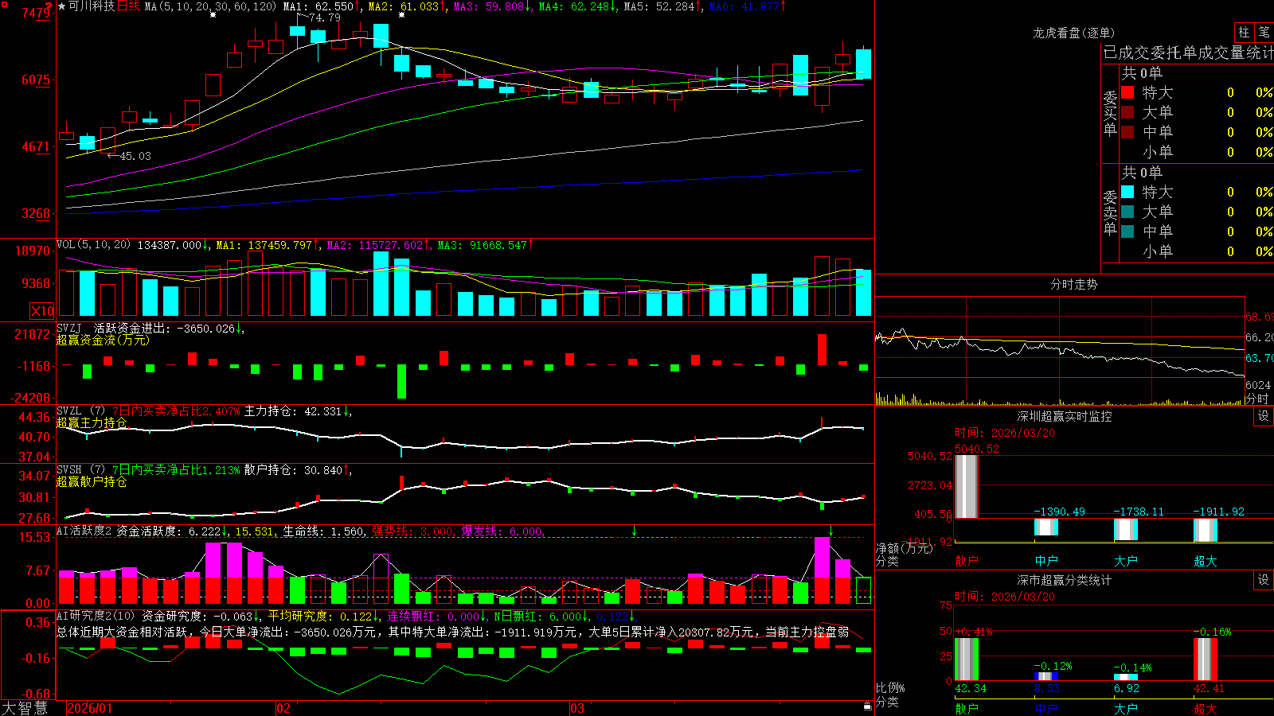Click the lock icon at the chart's bottom-right
This screenshot has width=1274, height=716.
coord(867,706)
